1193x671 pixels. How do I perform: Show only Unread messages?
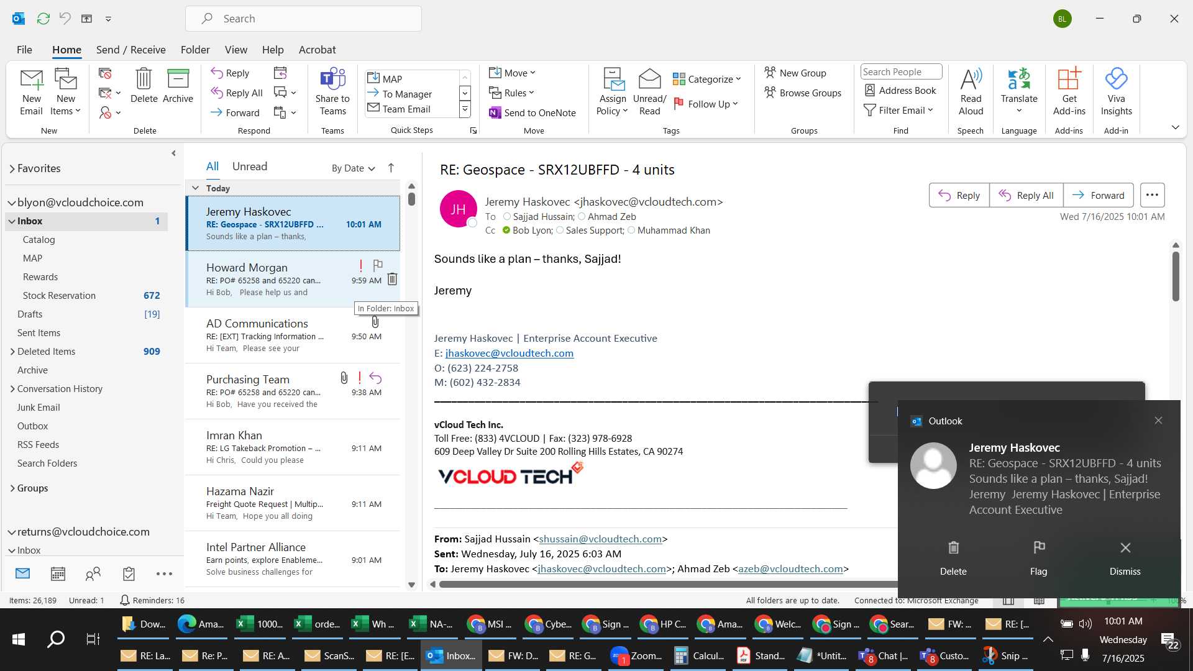pyautogui.click(x=250, y=167)
